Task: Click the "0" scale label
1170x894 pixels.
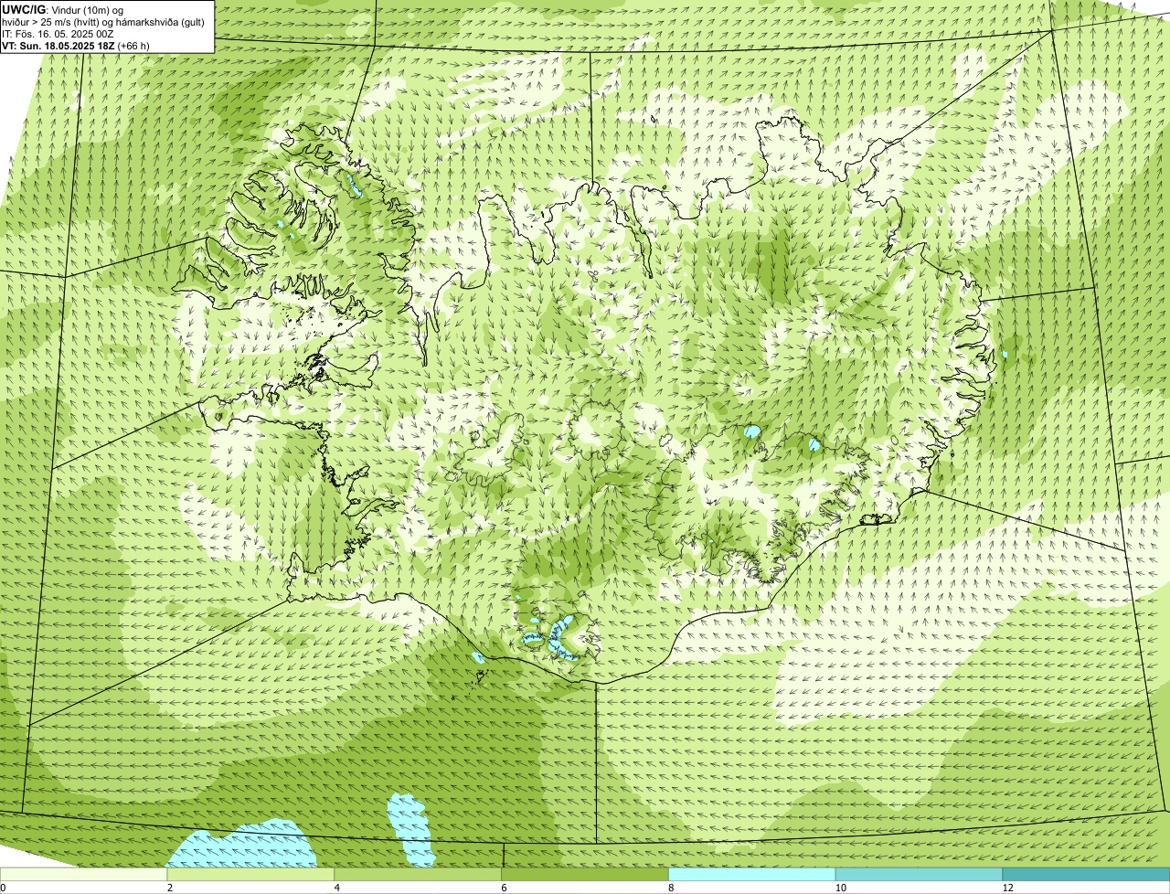Action: pos(3,888)
